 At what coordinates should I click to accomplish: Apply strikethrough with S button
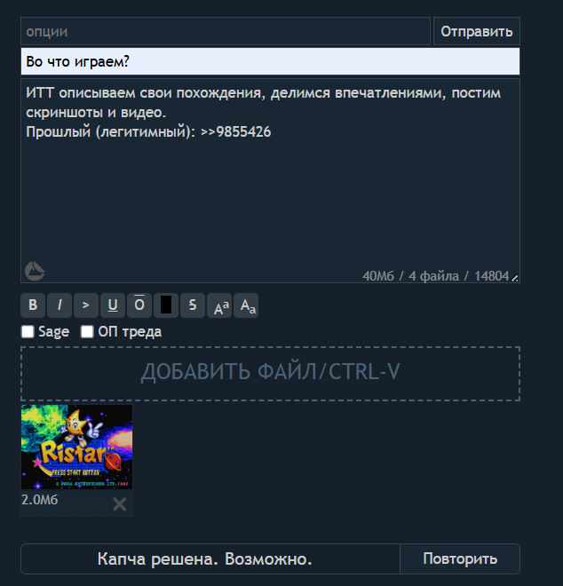point(193,305)
